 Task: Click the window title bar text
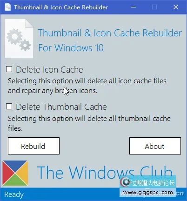61,7
